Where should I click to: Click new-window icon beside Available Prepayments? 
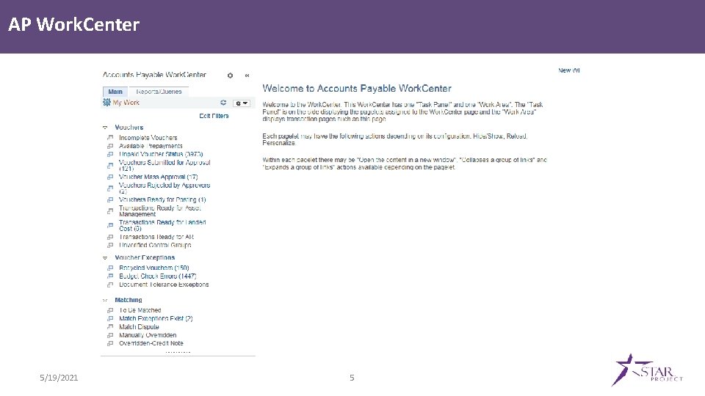pos(110,146)
